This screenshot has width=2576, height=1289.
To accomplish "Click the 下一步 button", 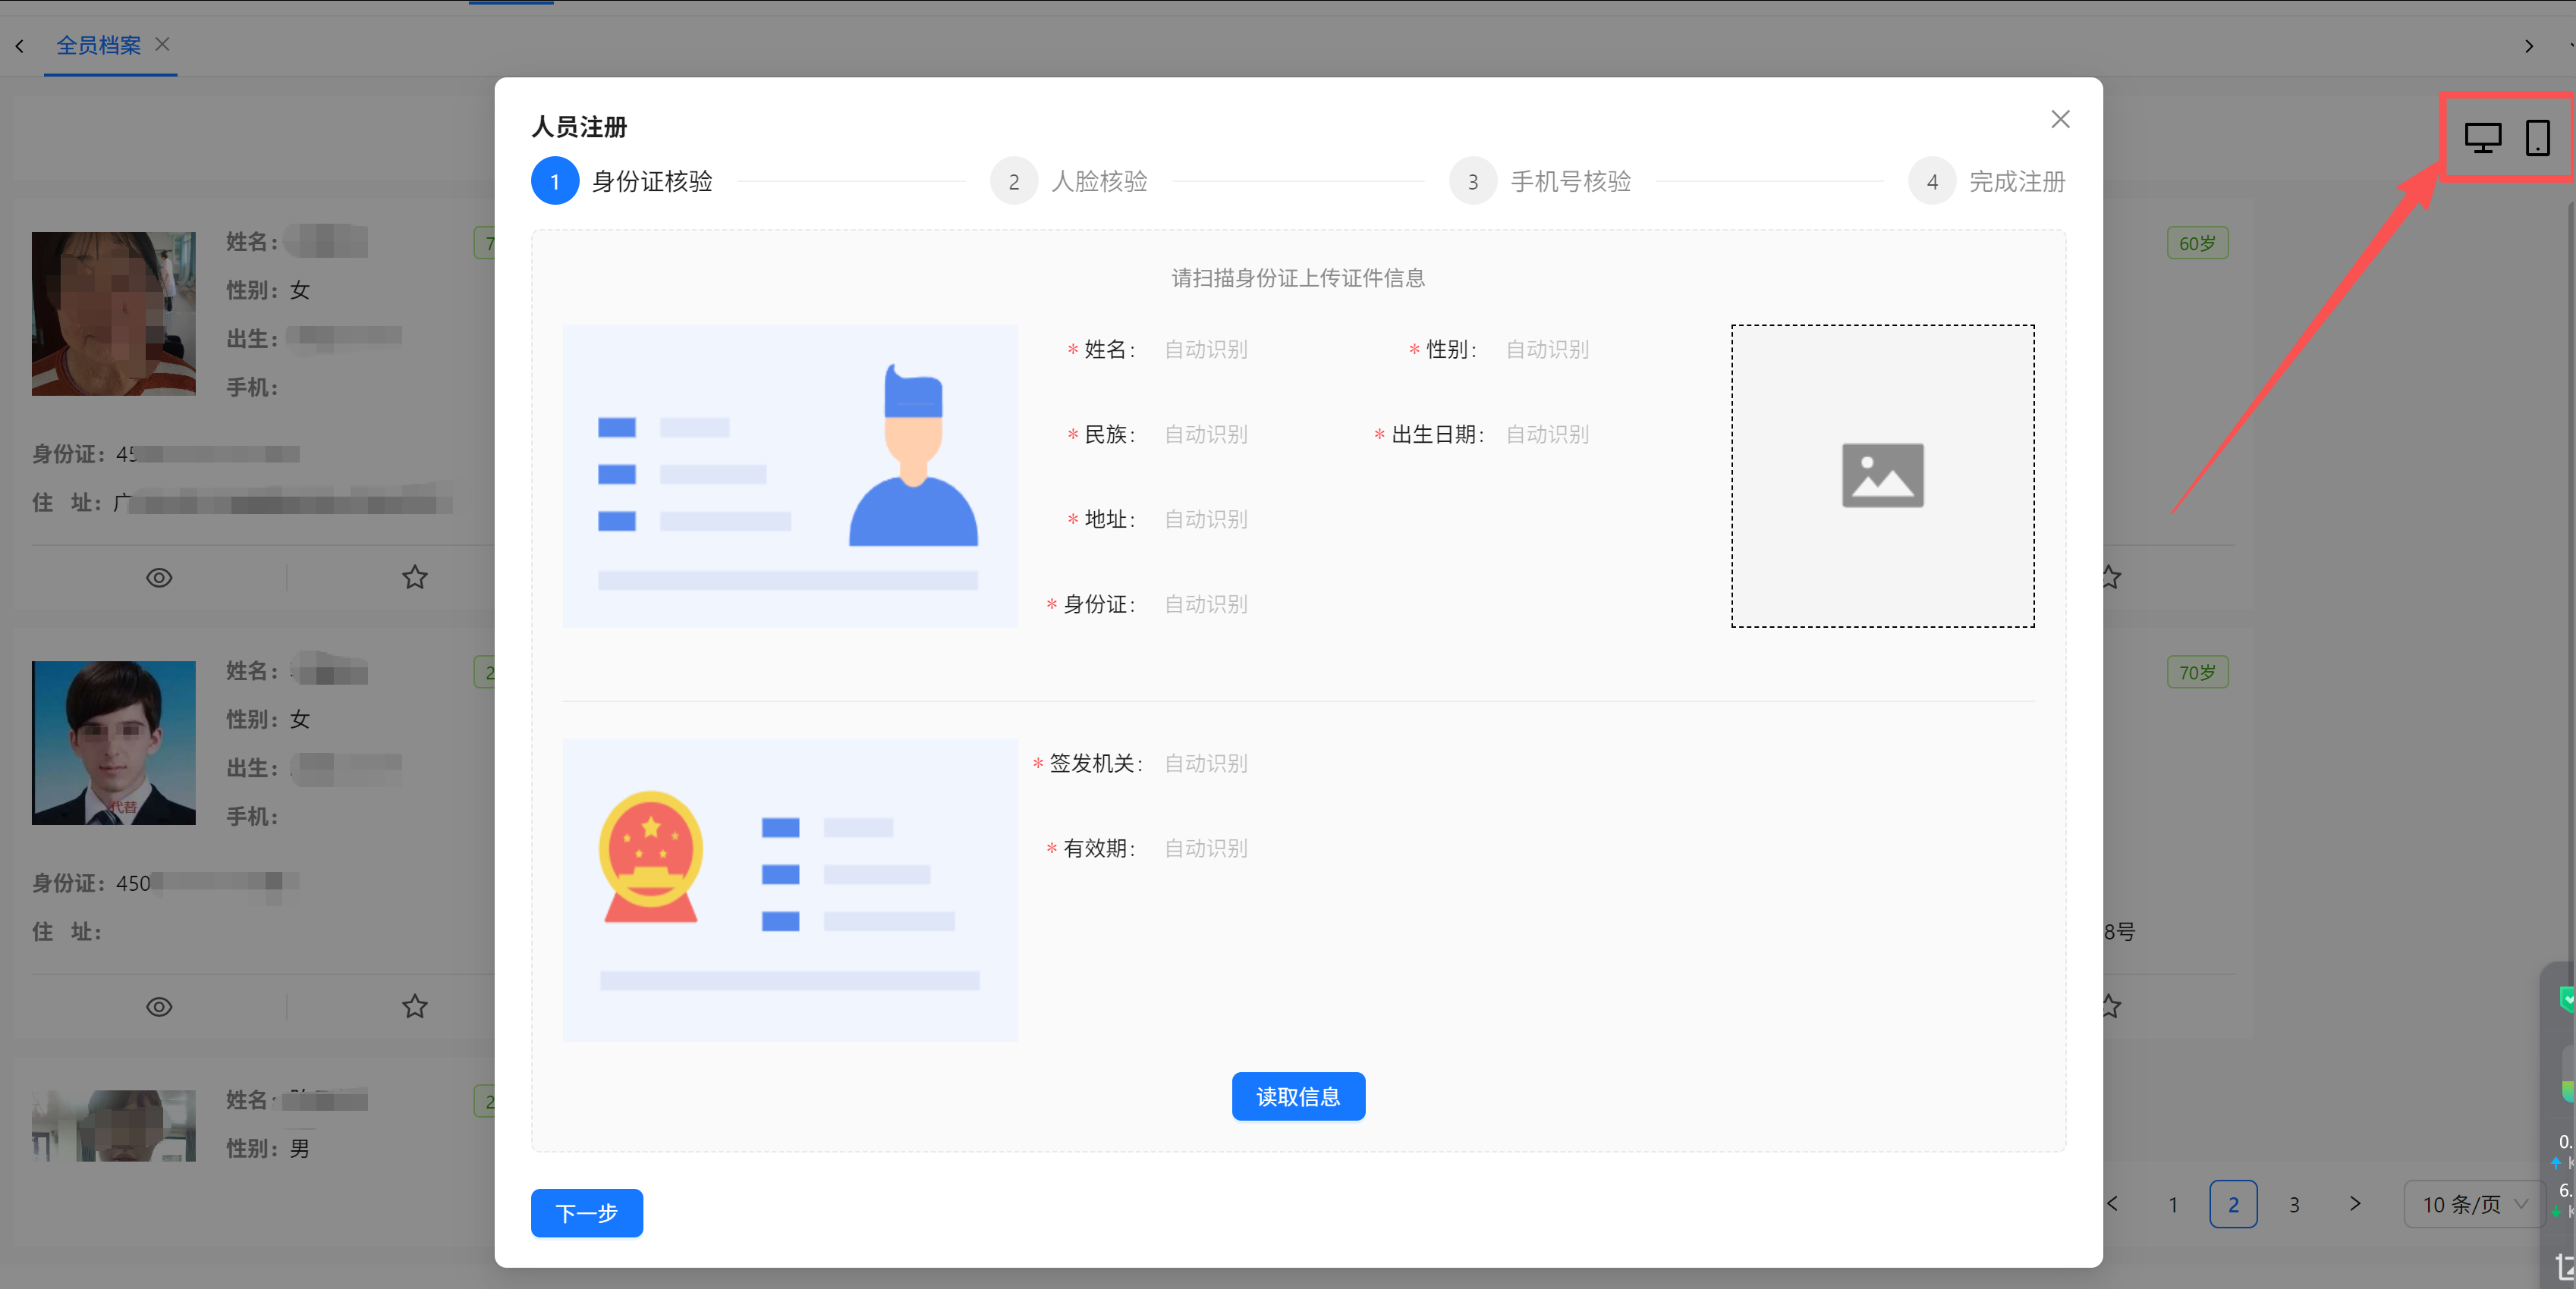I will coord(587,1212).
